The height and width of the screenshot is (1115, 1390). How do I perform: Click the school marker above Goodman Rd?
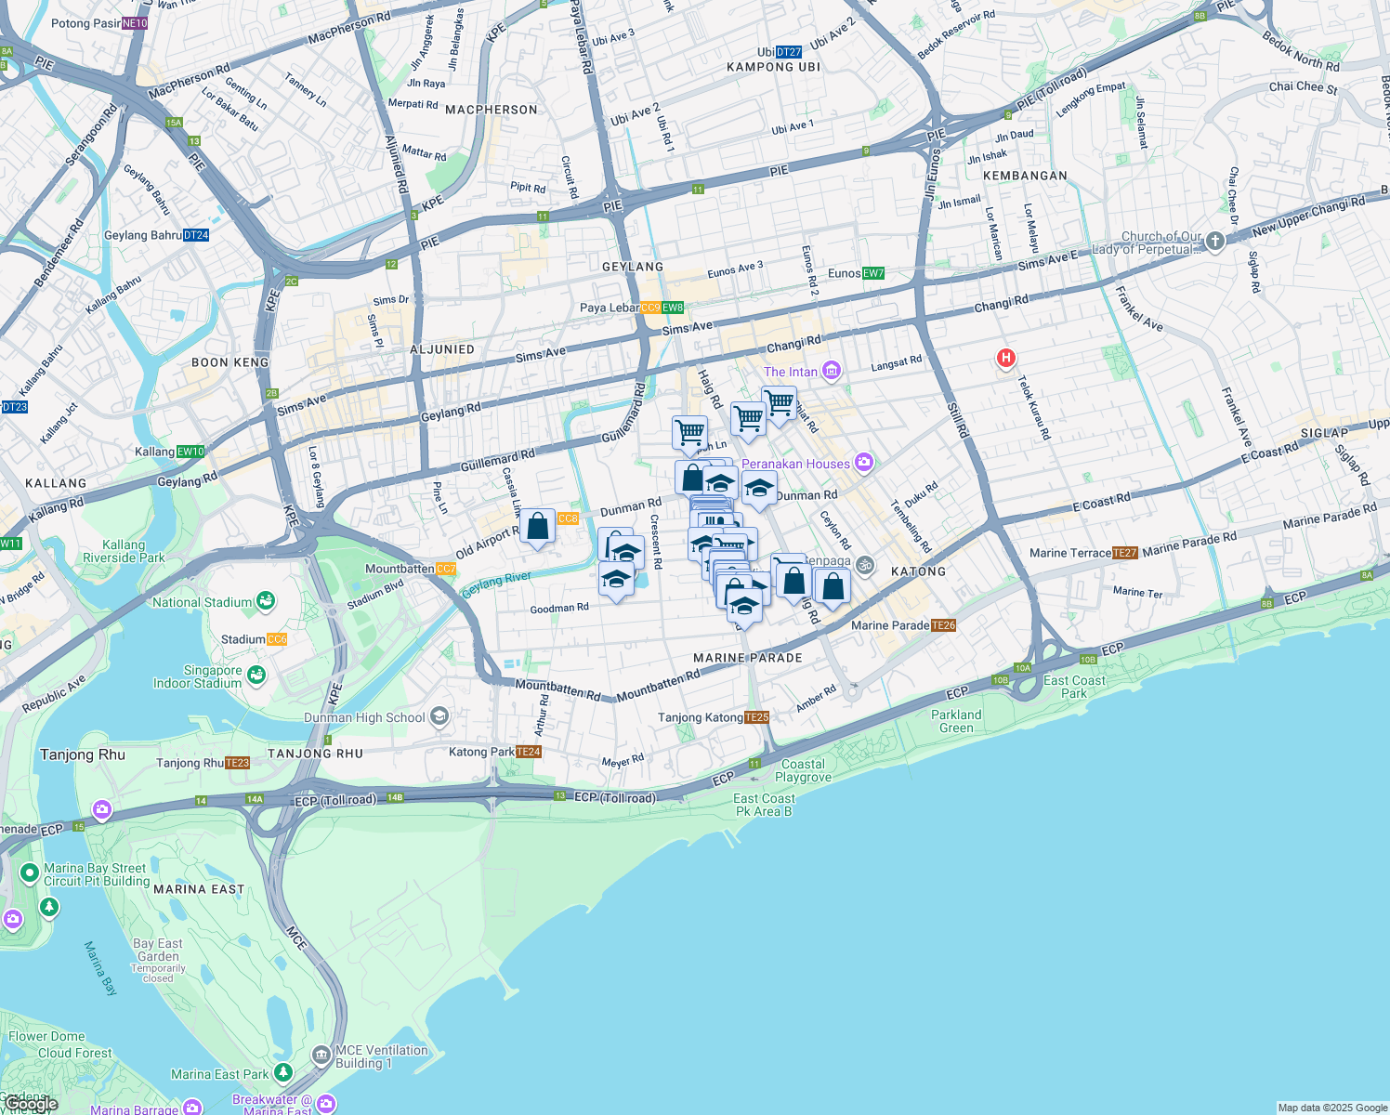point(616,579)
